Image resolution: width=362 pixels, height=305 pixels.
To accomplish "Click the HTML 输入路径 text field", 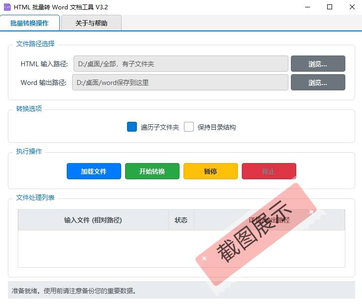I will [181, 64].
